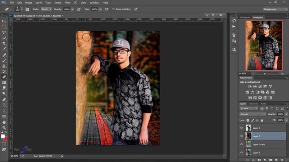Select the Blur/Smudge tool
This screenshot has height=162, width=289.
point(4,88)
